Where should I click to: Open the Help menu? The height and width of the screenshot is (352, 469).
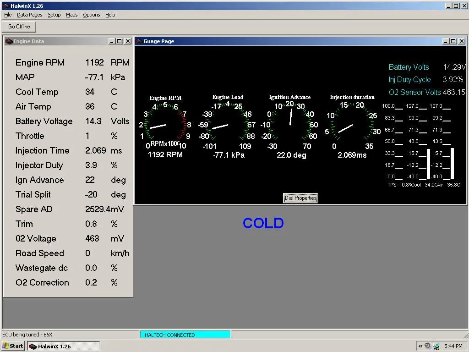pyautogui.click(x=110, y=15)
